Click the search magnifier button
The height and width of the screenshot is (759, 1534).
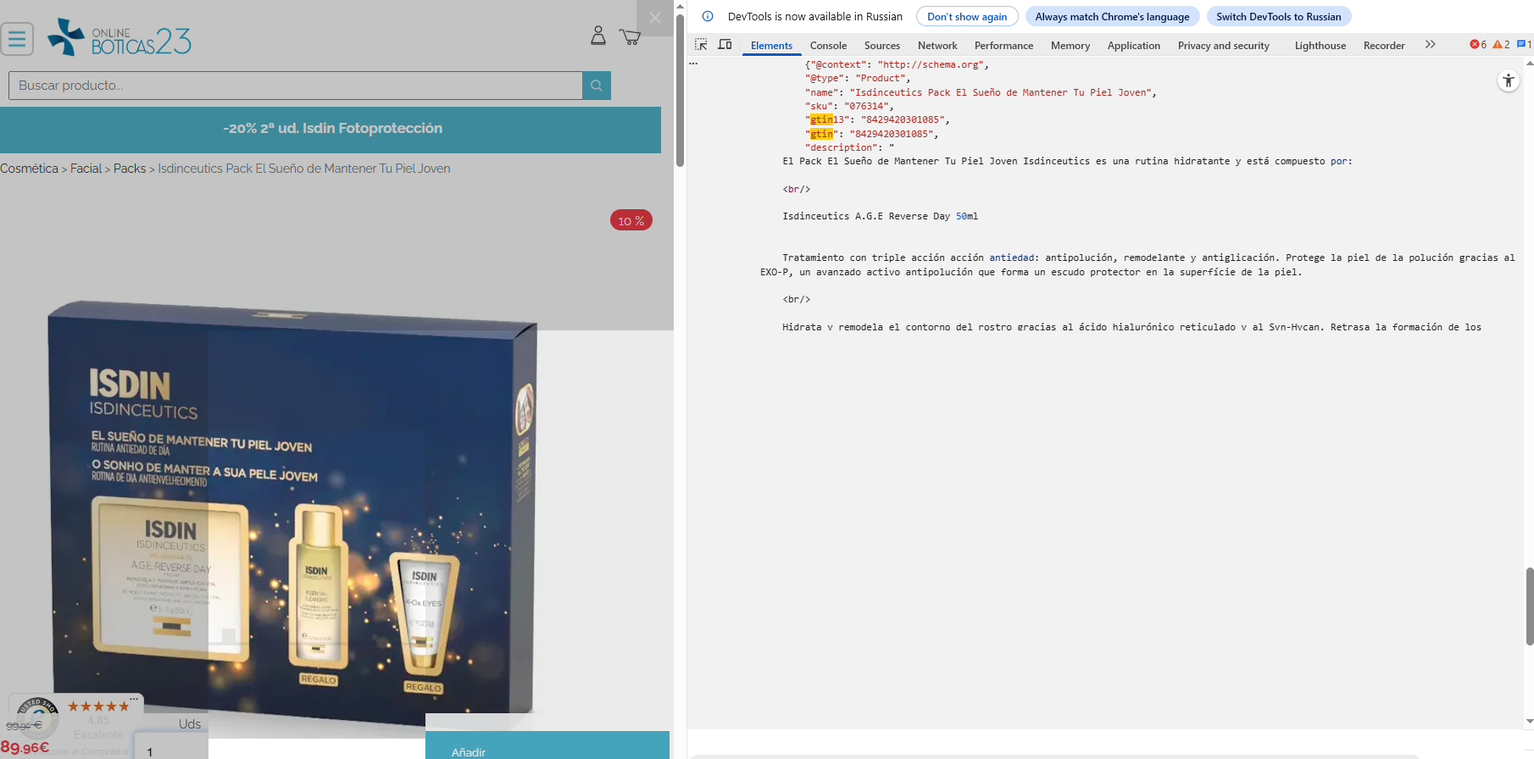click(x=597, y=86)
